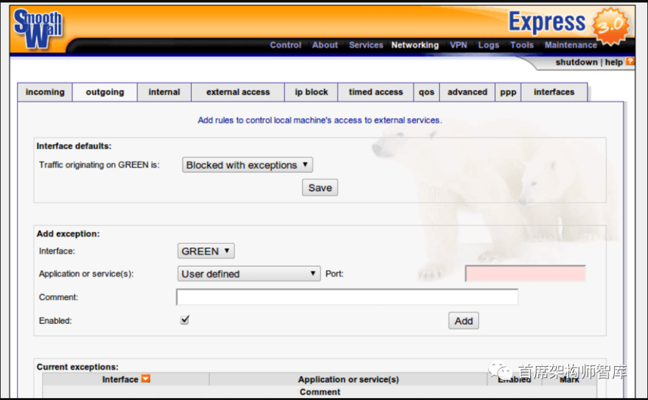Image resolution: width=648 pixels, height=400 pixels.
Task: Toggle the Enabled checkbox
Action: (185, 320)
